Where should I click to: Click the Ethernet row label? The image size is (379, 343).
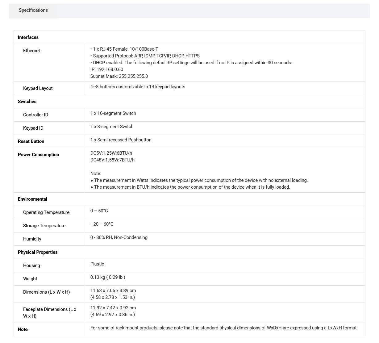[x=31, y=51]
